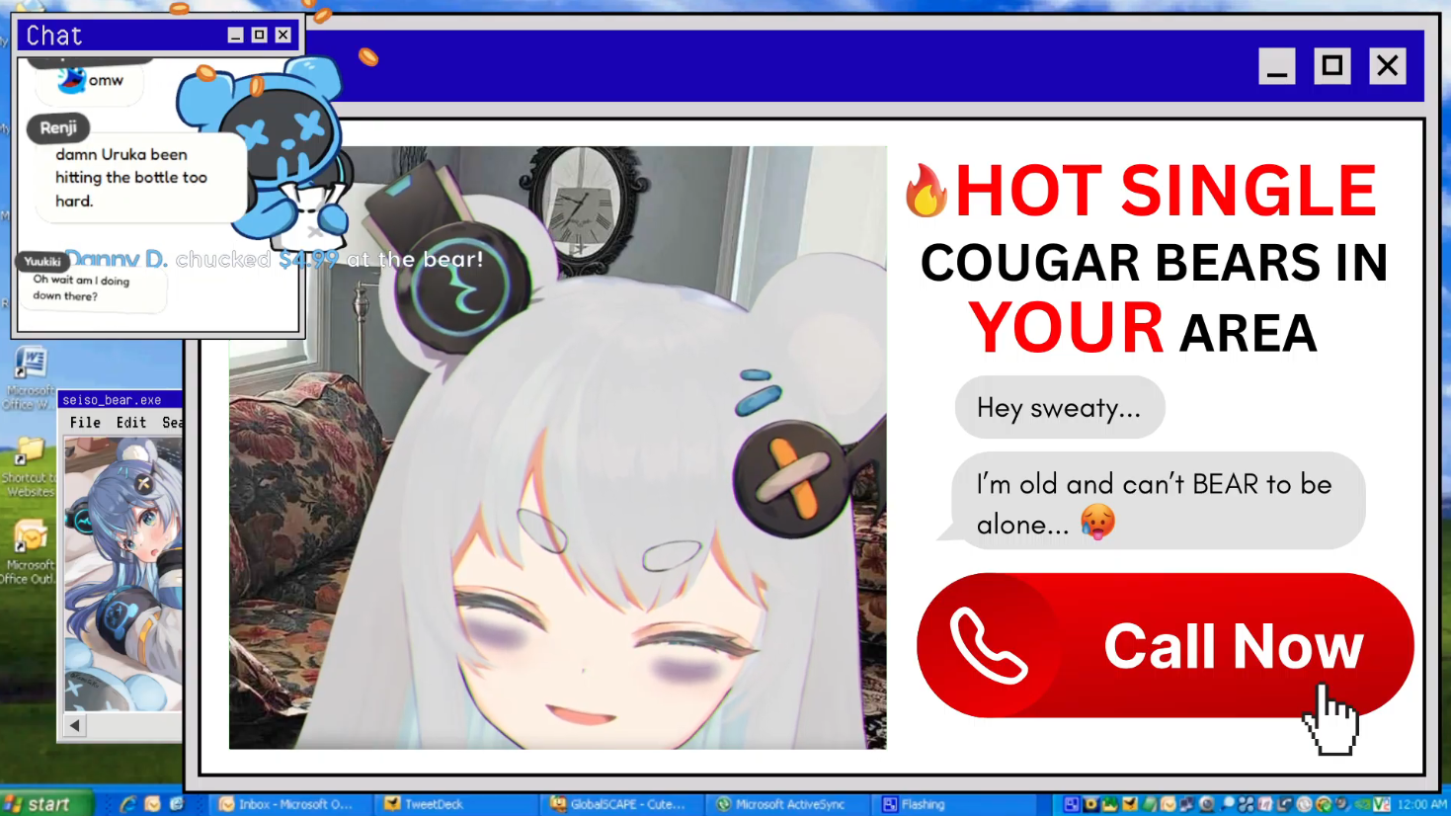Click the Chat window title text
The height and width of the screenshot is (816, 1451).
(54, 36)
